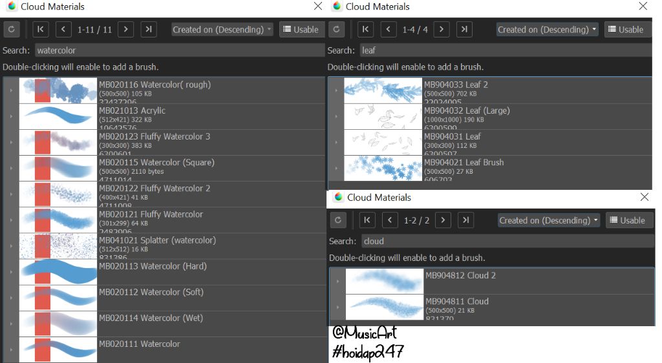
Task: Expand MB904033 Leaf 2 row arrow
Action: click(x=336, y=90)
